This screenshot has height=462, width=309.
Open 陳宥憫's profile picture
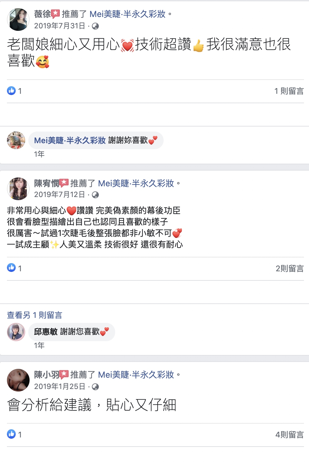(18, 189)
